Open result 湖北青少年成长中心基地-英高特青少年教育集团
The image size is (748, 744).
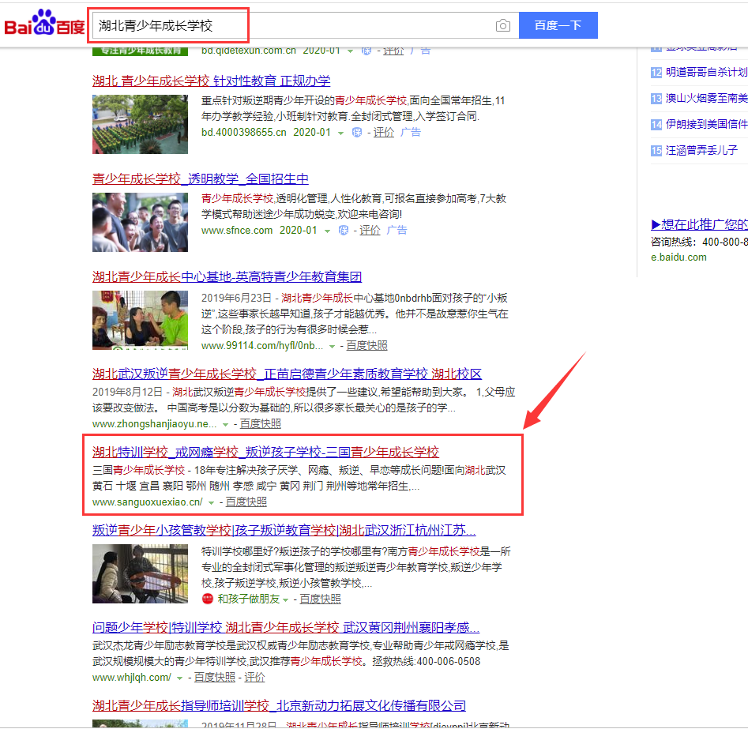[x=227, y=276]
